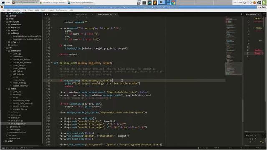Click the green exit icon in the system tray
This screenshot has width=267, height=150.
coord(264,2)
